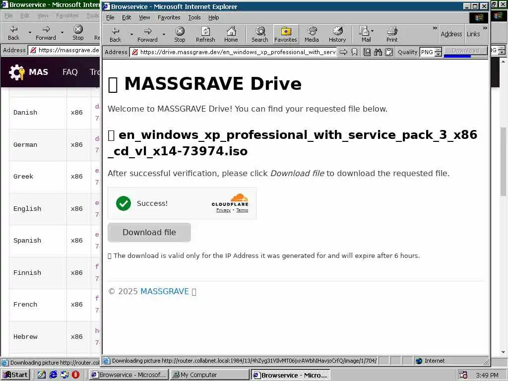Expand the toolbar overflow chevron after Print
Image resolution: width=508 pixels, height=381 pixels.
(435, 28)
